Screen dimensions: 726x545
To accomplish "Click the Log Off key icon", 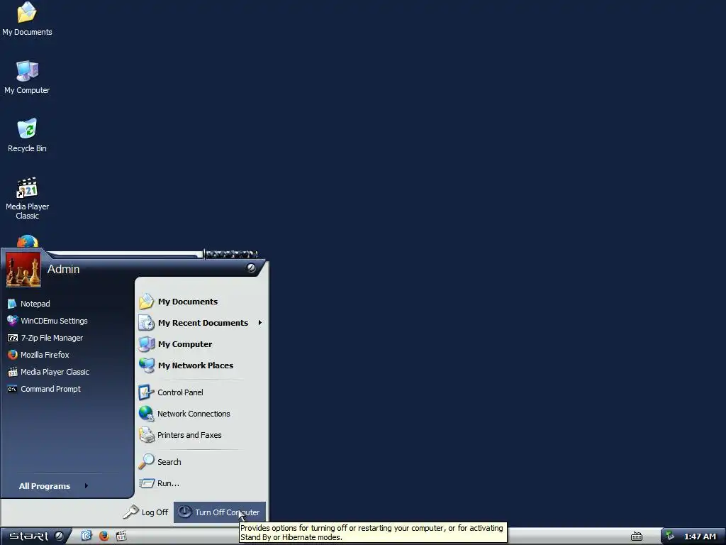I will 130,512.
